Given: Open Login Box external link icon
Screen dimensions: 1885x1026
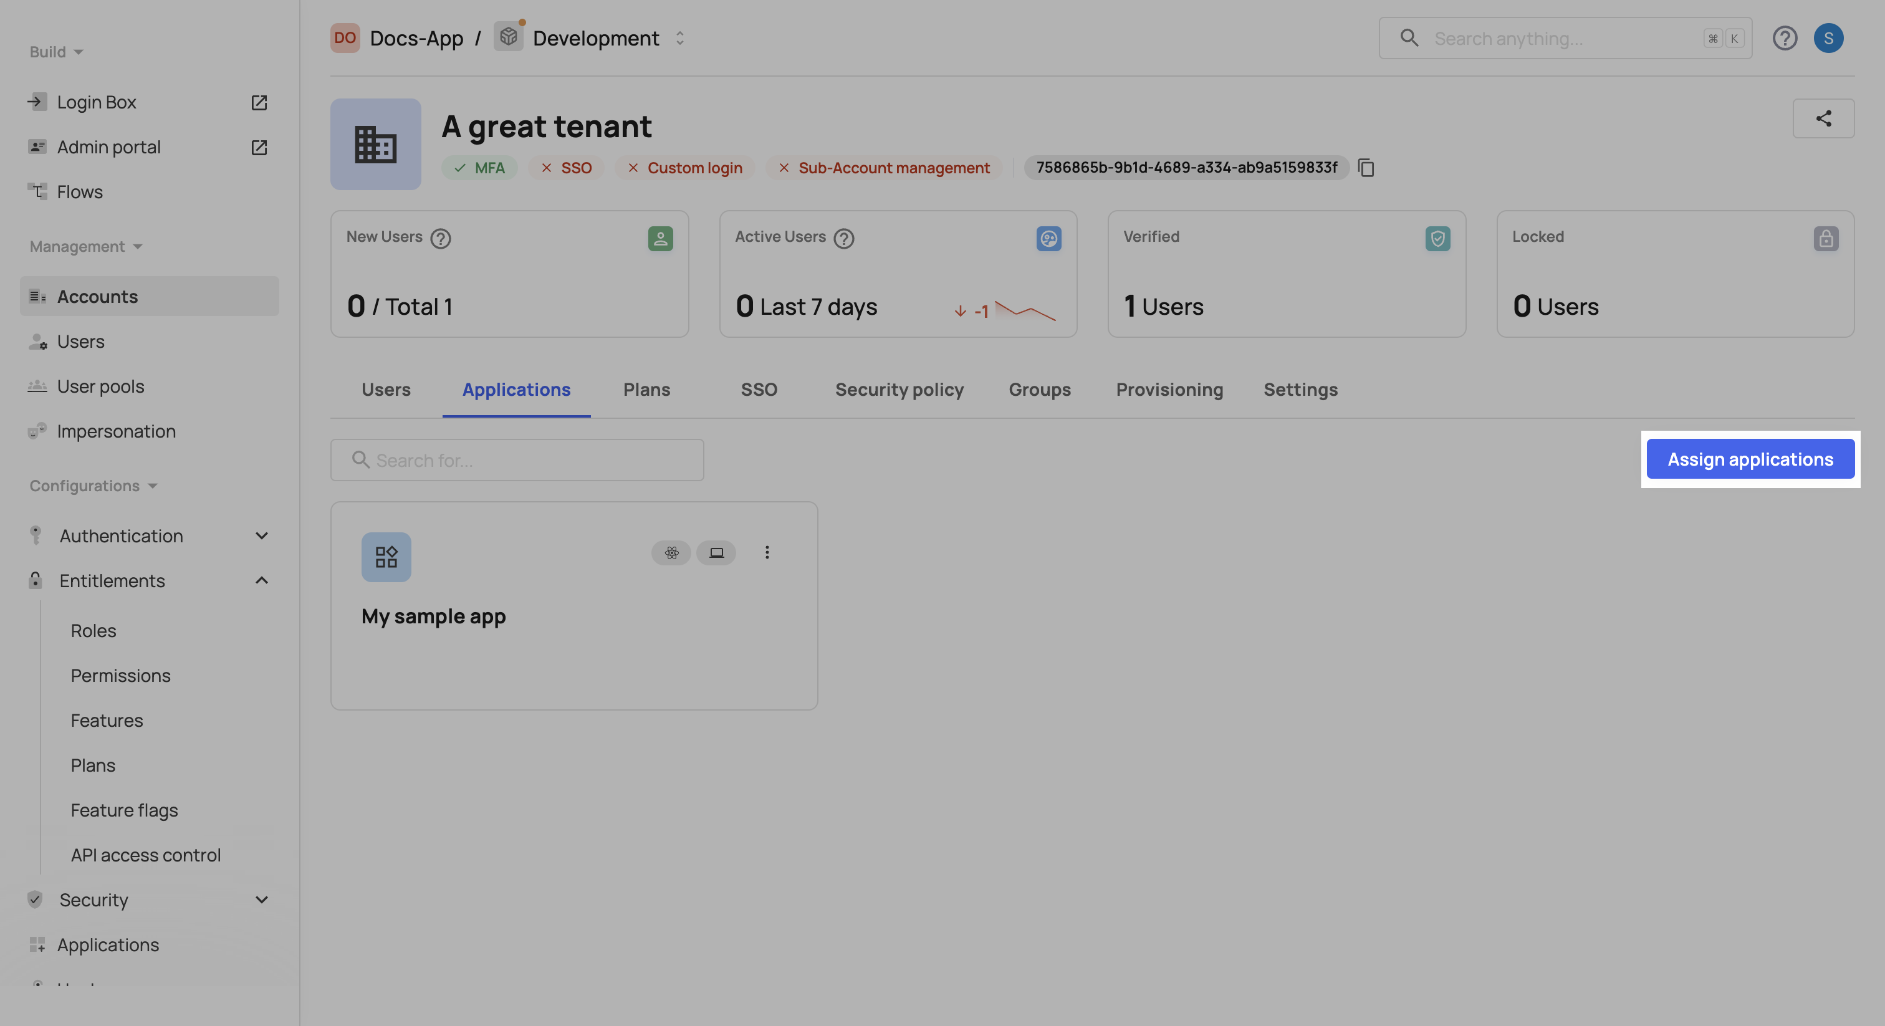Looking at the screenshot, I should [x=259, y=102].
